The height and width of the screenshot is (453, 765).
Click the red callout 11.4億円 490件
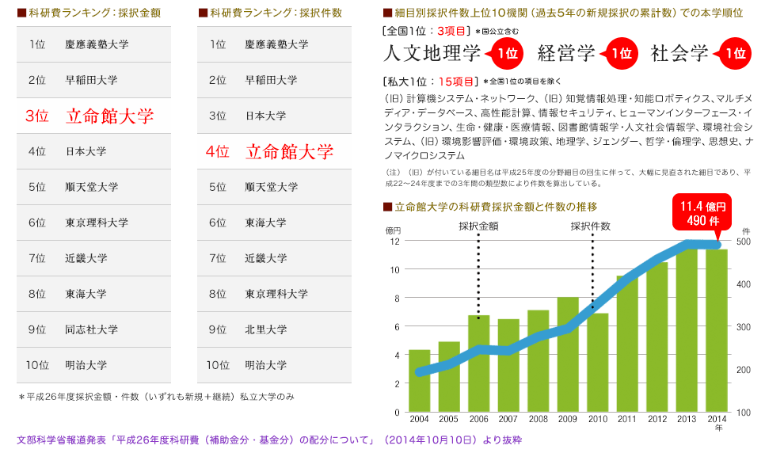click(x=702, y=213)
